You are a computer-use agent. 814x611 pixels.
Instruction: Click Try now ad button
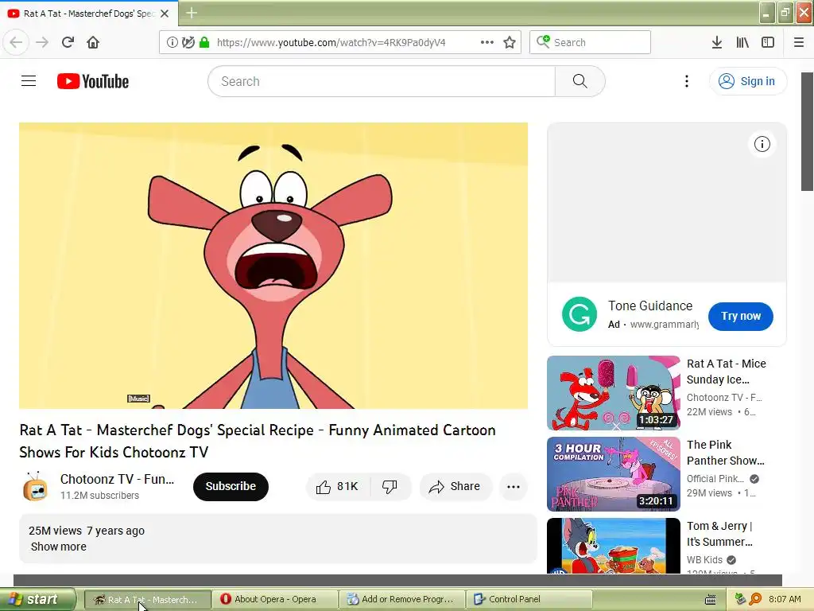pos(740,316)
